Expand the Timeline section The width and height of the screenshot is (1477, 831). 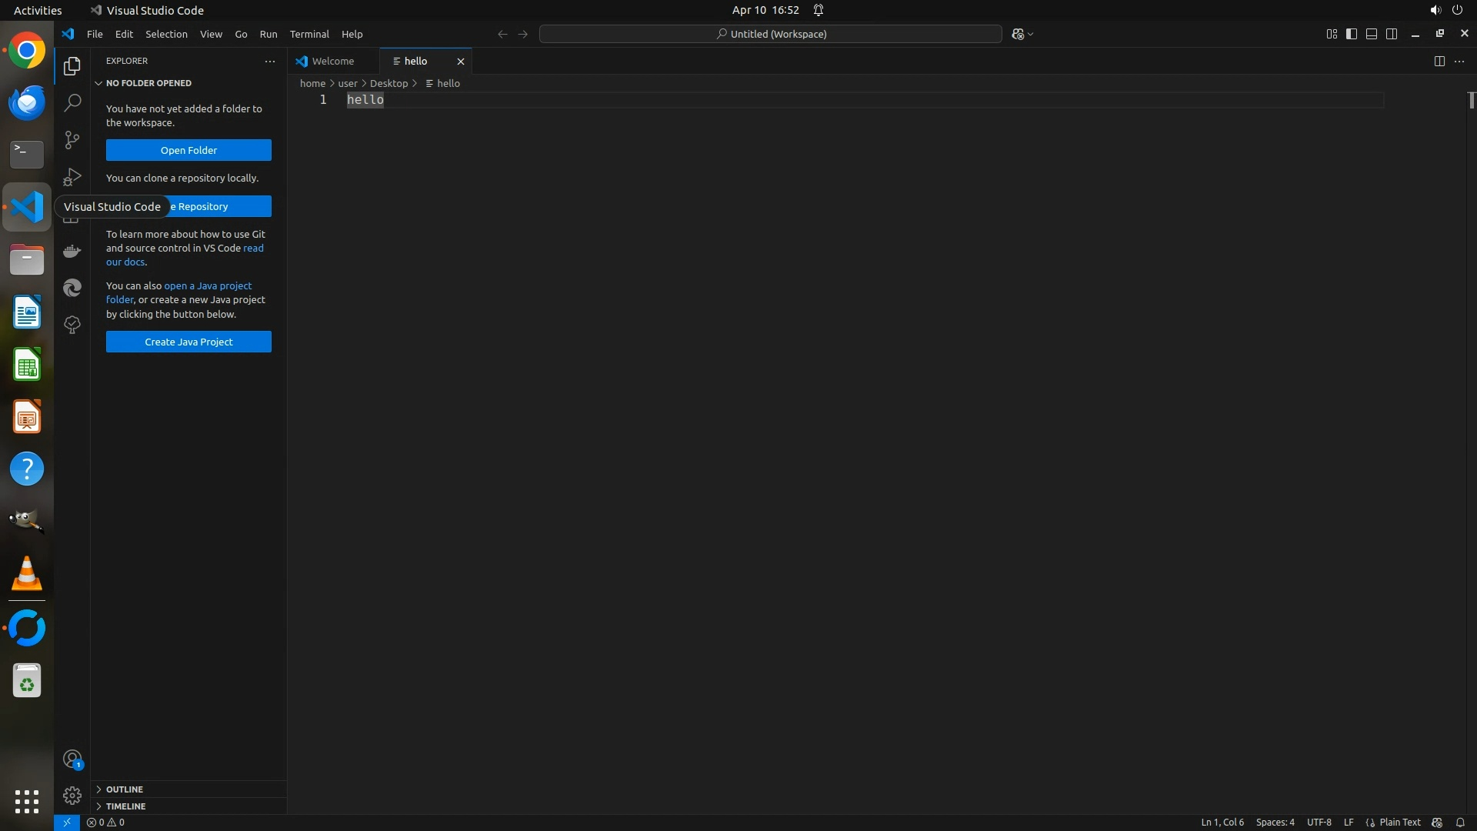[x=125, y=806]
